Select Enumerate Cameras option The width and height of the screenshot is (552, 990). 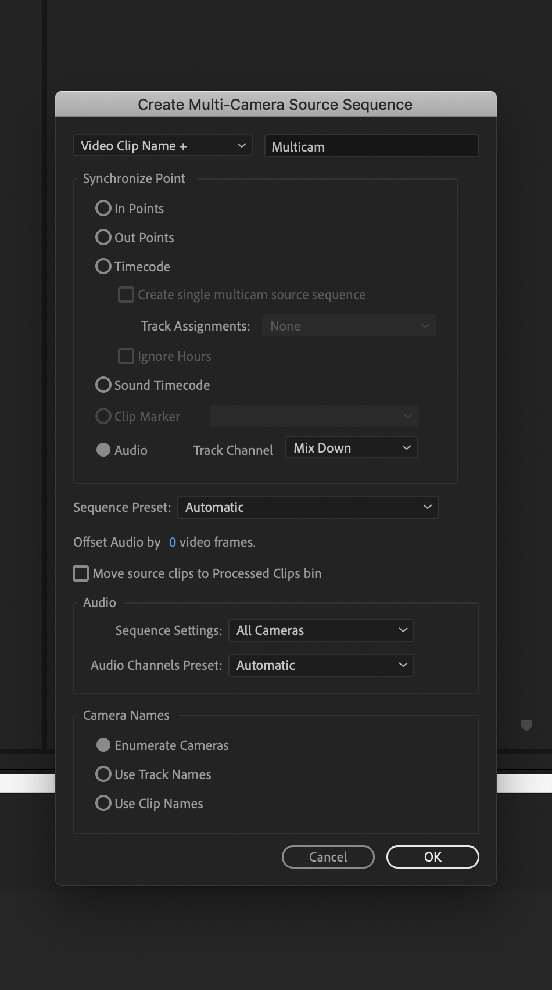coord(103,745)
